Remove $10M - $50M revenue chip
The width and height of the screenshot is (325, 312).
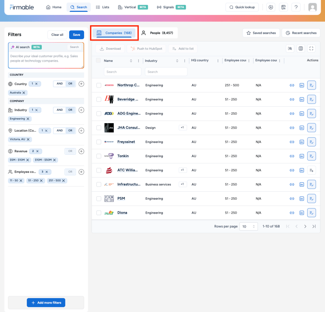[x=55, y=160]
